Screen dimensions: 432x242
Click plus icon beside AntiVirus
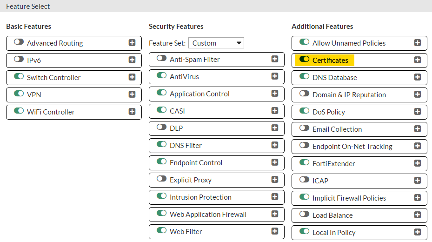275,76
